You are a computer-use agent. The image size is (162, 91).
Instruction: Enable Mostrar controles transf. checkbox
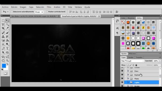[47, 12]
